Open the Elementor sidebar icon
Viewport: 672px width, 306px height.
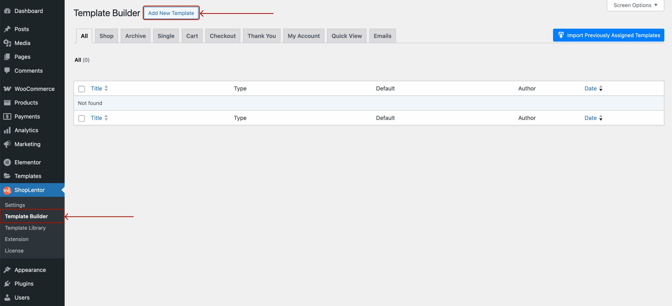[x=7, y=162]
